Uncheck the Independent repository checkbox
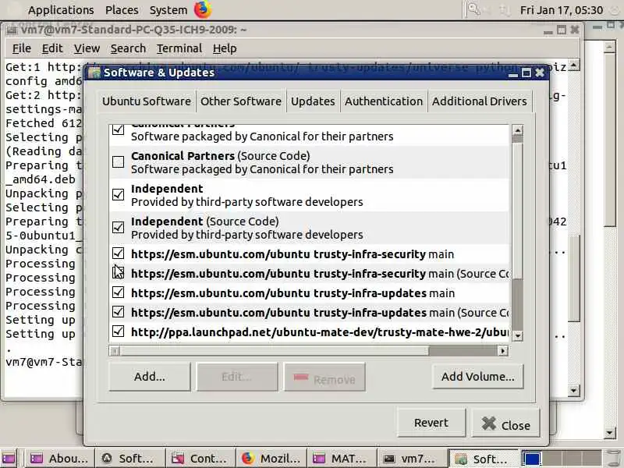The image size is (624, 468). tap(119, 194)
